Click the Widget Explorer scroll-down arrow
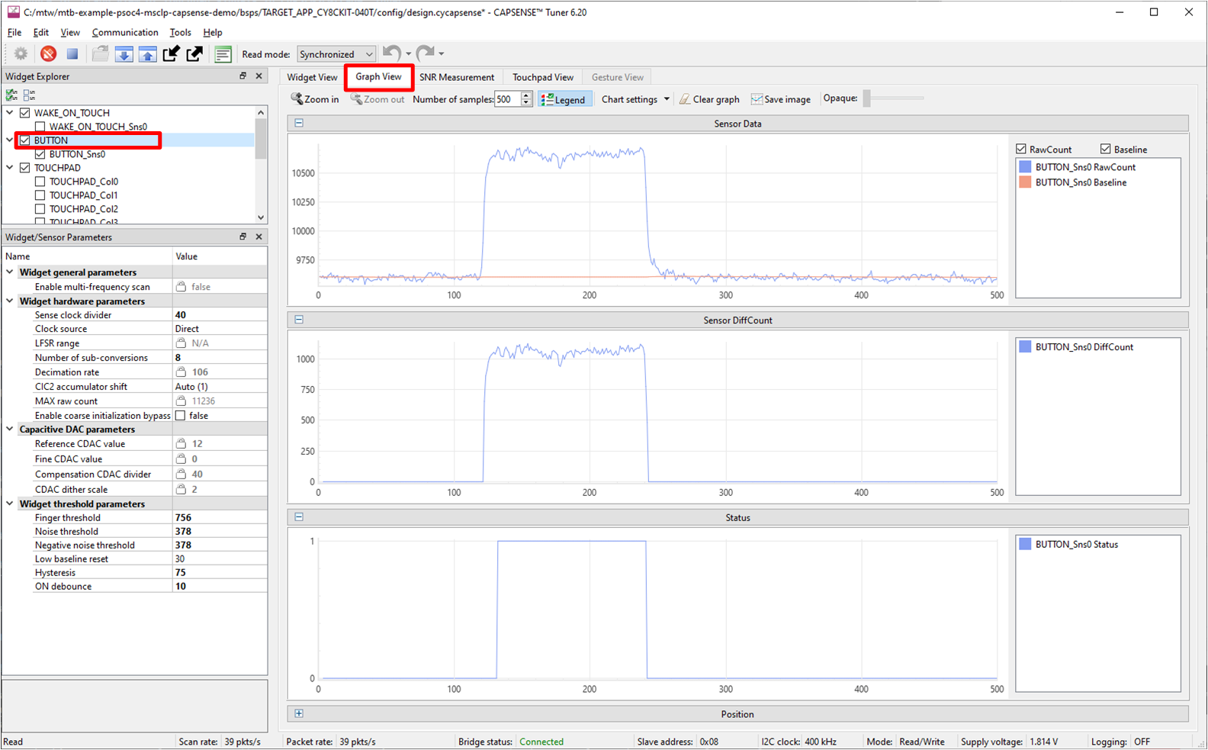This screenshot has width=1208, height=750. coord(261,217)
